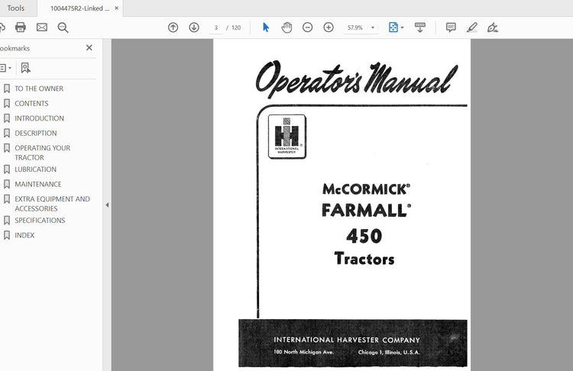Select the Hand pan tool

(x=286, y=27)
